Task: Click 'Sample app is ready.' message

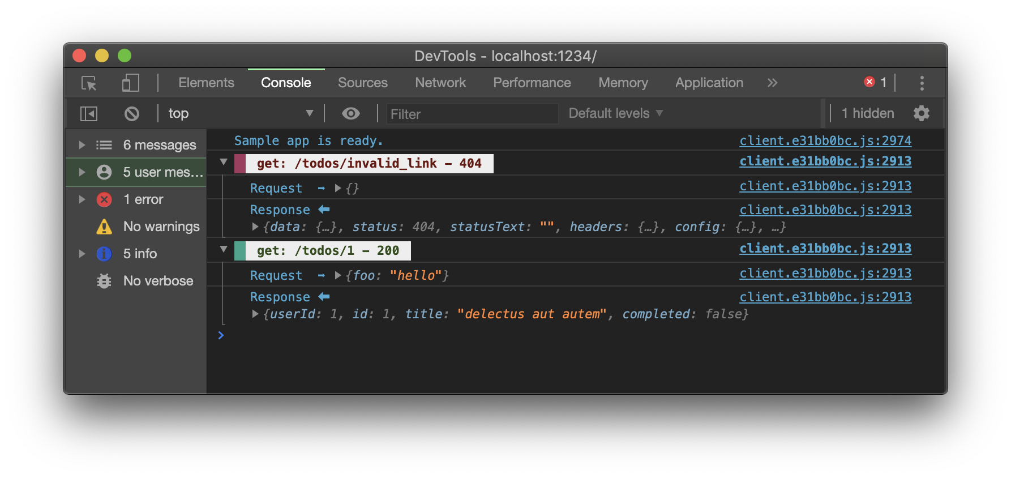Action: (309, 140)
